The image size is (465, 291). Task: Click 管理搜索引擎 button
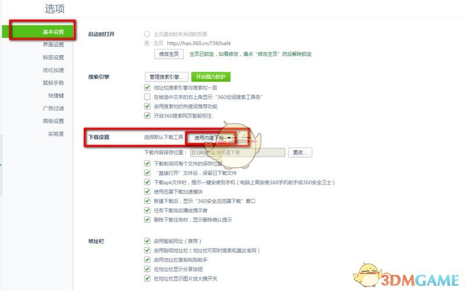[167, 77]
